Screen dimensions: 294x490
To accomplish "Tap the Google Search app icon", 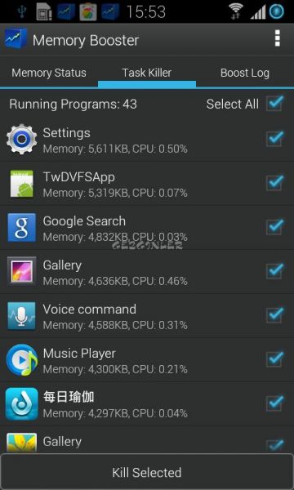I will click(21, 228).
